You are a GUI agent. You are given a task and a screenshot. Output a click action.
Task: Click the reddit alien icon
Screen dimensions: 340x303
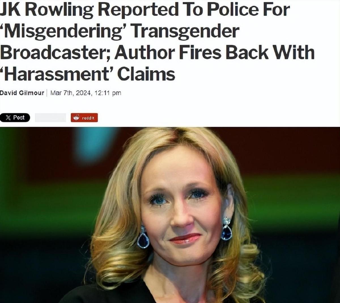pos(76,118)
